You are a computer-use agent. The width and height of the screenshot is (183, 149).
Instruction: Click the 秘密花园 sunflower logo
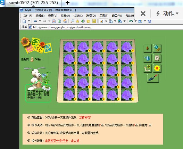coord(36,45)
